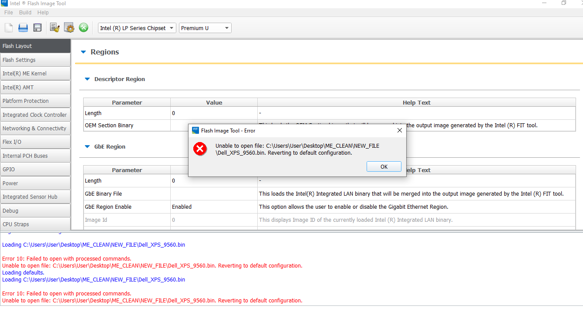Click the red error icon in dialog

click(200, 149)
